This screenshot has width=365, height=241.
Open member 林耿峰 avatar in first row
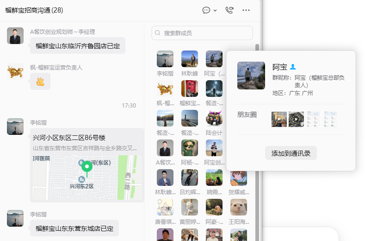click(190, 59)
